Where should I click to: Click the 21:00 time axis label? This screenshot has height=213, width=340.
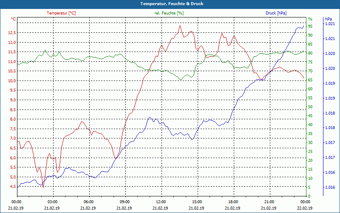(269, 201)
